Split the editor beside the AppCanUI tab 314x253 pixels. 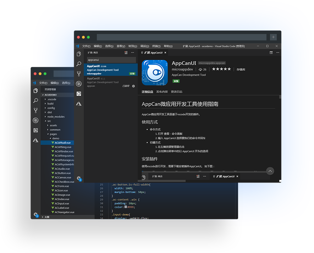(271, 52)
